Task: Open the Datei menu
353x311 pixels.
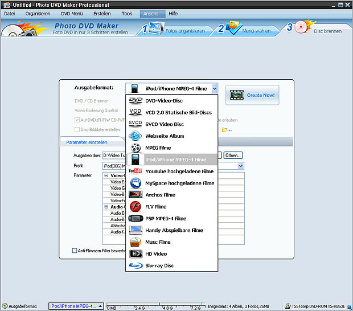Action: pyautogui.click(x=10, y=14)
